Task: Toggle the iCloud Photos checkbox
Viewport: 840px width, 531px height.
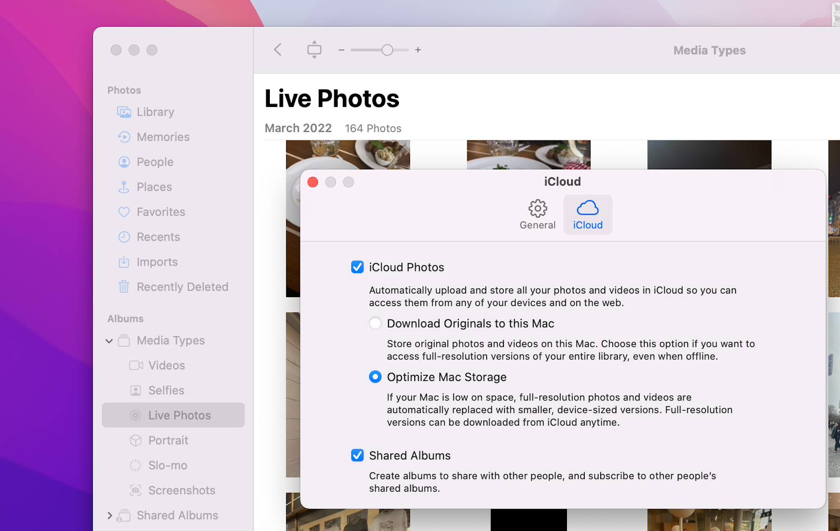Action: [357, 267]
